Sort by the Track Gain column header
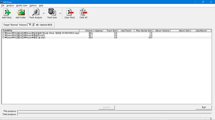Image resolution: width=215 pixels, height=120 pixels. click(x=110, y=31)
